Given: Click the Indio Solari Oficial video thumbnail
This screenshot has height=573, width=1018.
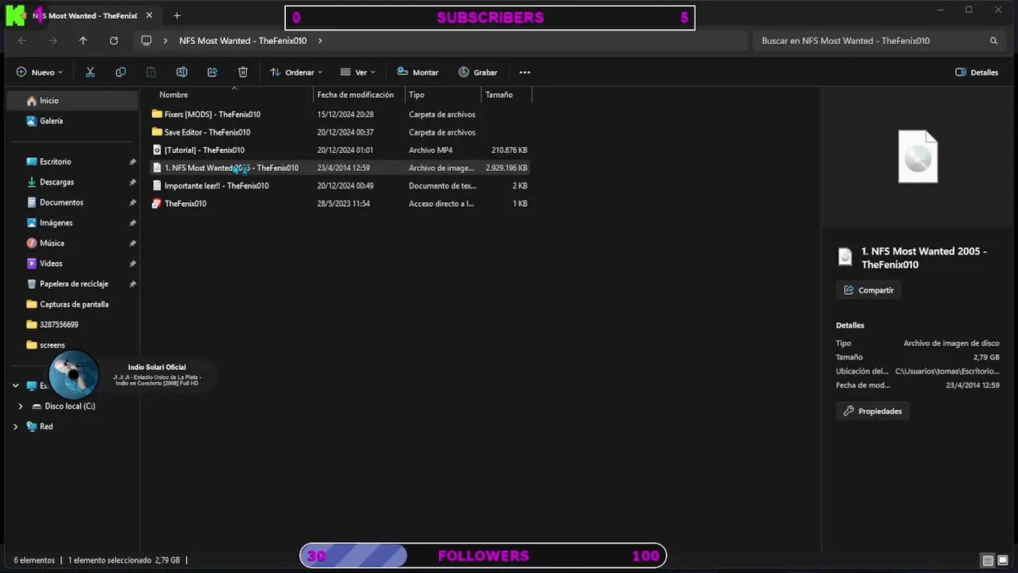Looking at the screenshot, I should point(73,375).
